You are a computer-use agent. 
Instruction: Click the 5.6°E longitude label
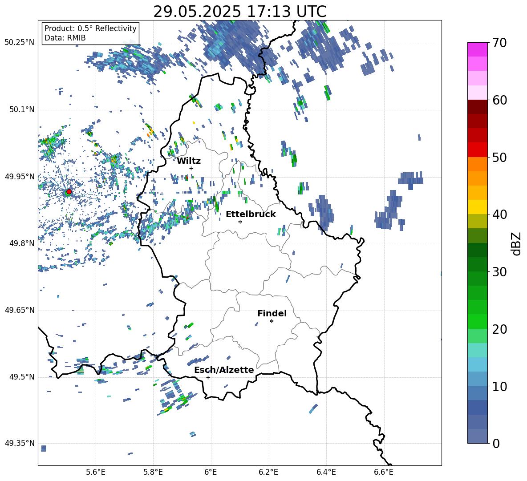(96, 472)
